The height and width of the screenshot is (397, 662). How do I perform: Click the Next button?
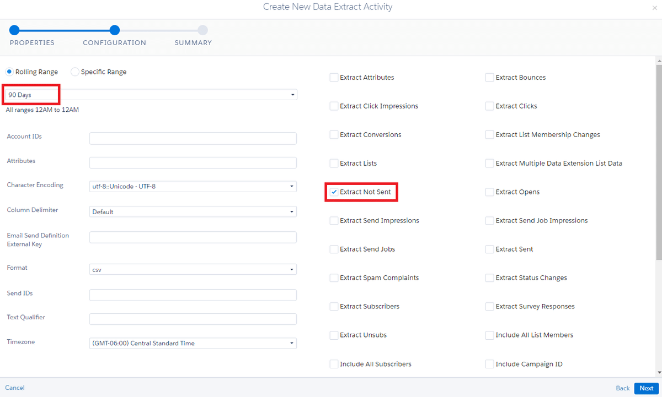click(x=646, y=388)
